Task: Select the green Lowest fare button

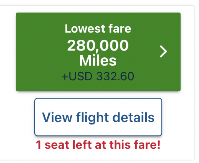Action: [98, 52]
